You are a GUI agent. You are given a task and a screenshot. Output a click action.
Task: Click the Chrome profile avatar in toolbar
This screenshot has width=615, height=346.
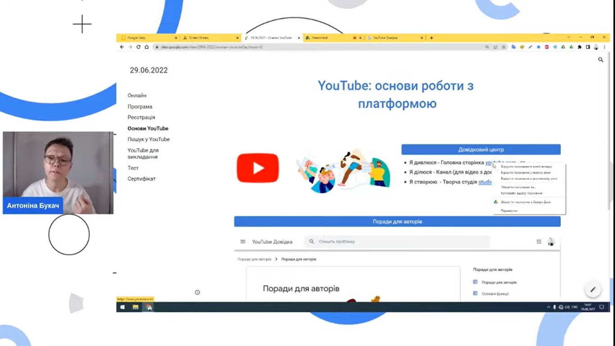[x=596, y=47]
